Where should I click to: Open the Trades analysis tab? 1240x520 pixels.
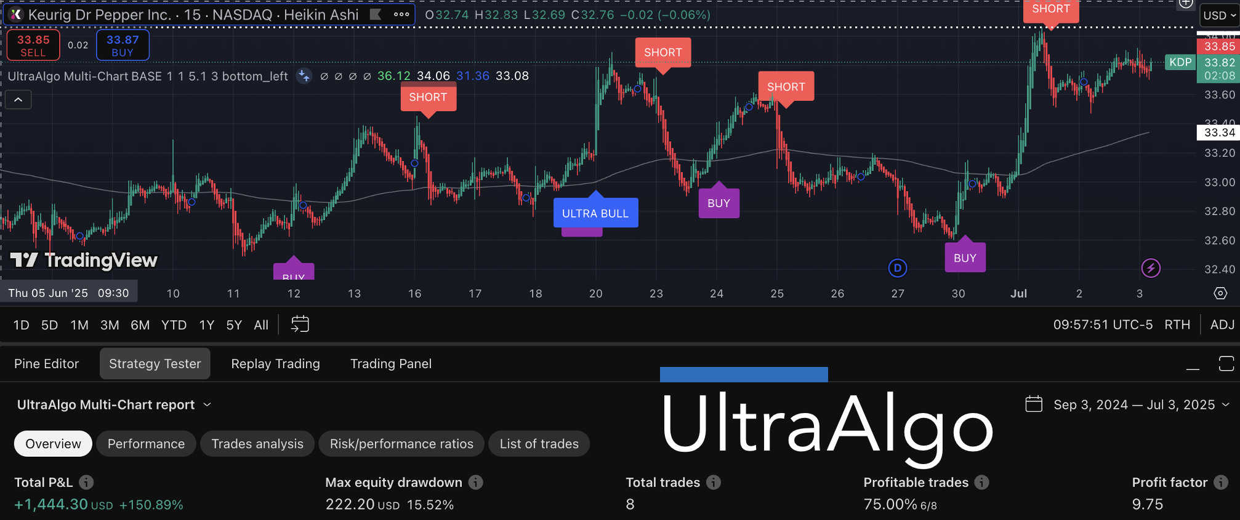[x=257, y=444]
